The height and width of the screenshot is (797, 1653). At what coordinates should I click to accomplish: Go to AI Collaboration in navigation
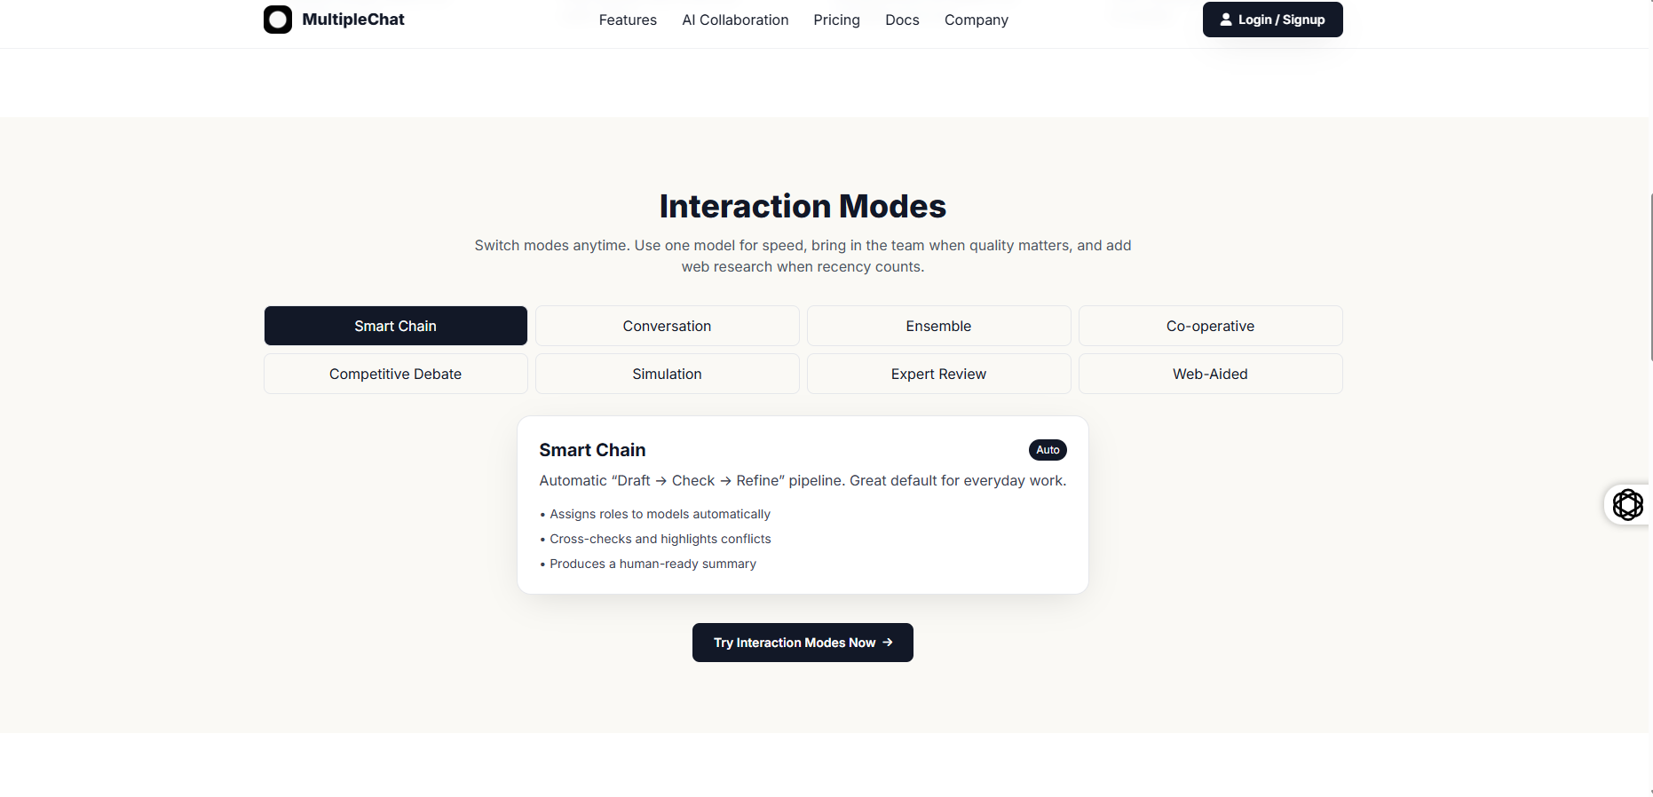[734, 20]
